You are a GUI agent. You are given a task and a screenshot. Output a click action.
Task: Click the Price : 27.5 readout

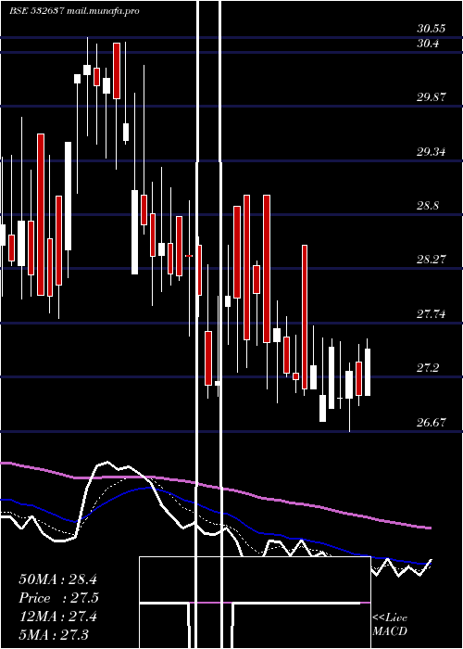coord(58,598)
